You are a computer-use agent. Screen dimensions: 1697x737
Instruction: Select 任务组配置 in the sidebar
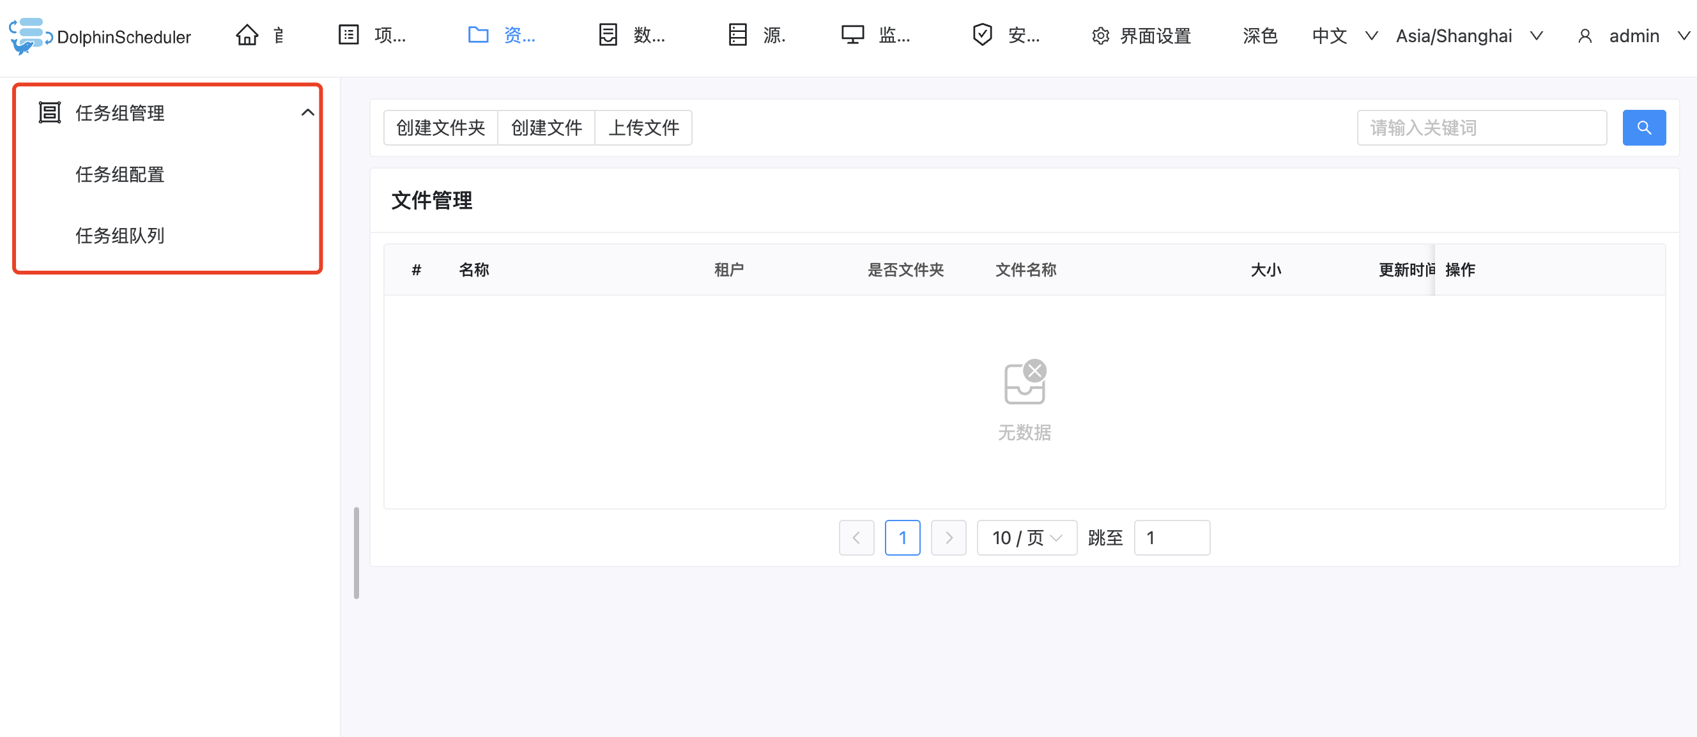tap(120, 174)
